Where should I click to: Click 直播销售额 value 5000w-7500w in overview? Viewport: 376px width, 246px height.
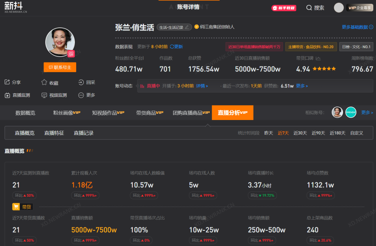point(94,230)
